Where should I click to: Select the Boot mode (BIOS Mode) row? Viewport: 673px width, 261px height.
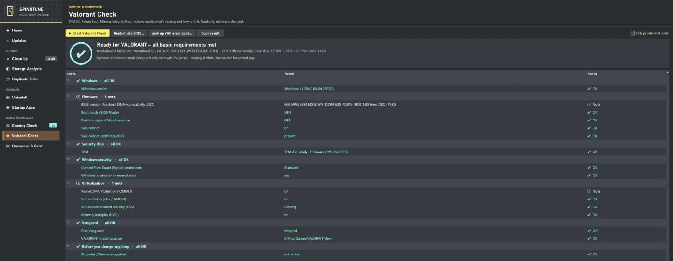click(x=365, y=112)
